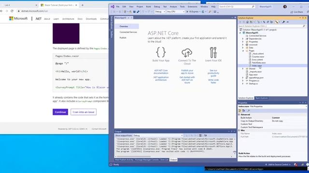The width and height of the screenshot is (309, 173).
Task: Switch to the Error List tab
Action: (164, 160)
